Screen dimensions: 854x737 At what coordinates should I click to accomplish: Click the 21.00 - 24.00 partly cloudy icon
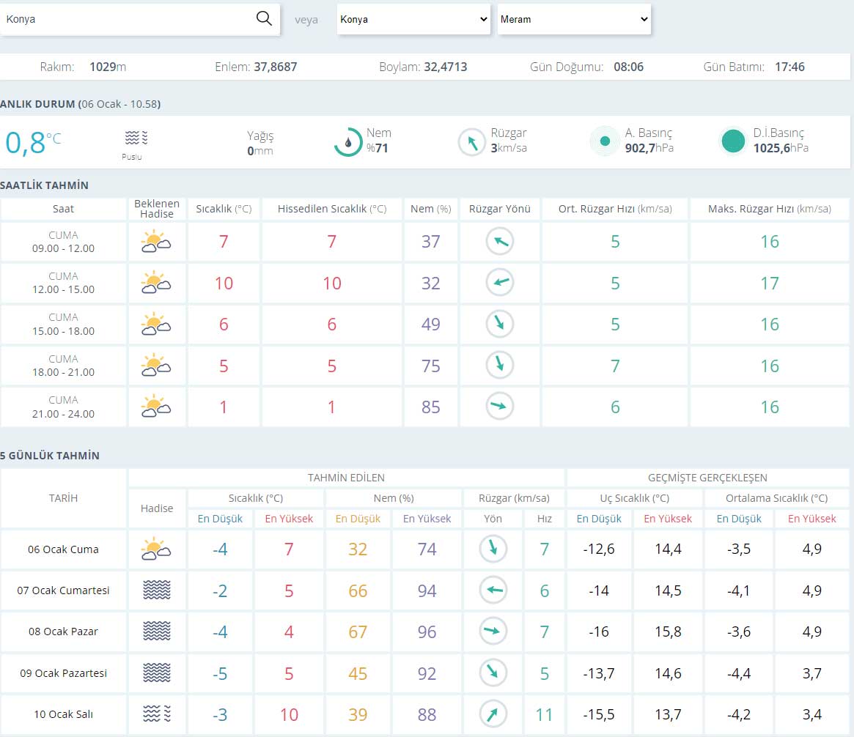pyautogui.click(x=155, y=407)
